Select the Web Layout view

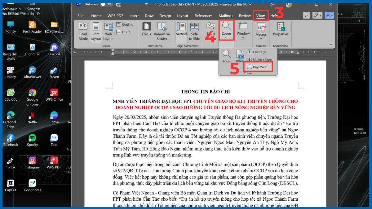click(x=108, y=31)
